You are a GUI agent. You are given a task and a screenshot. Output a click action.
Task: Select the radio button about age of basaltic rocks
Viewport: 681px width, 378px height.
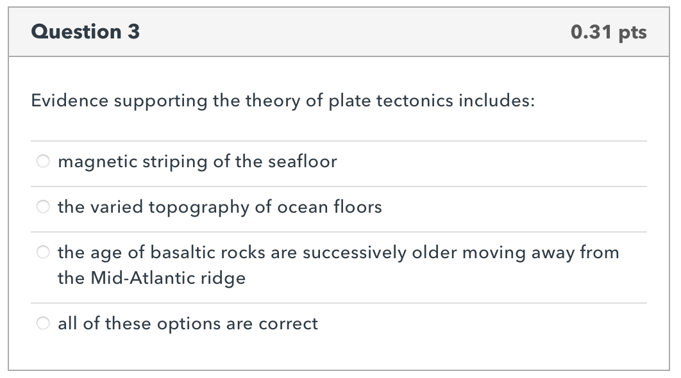pyautogui.click(x=43, y=252)
